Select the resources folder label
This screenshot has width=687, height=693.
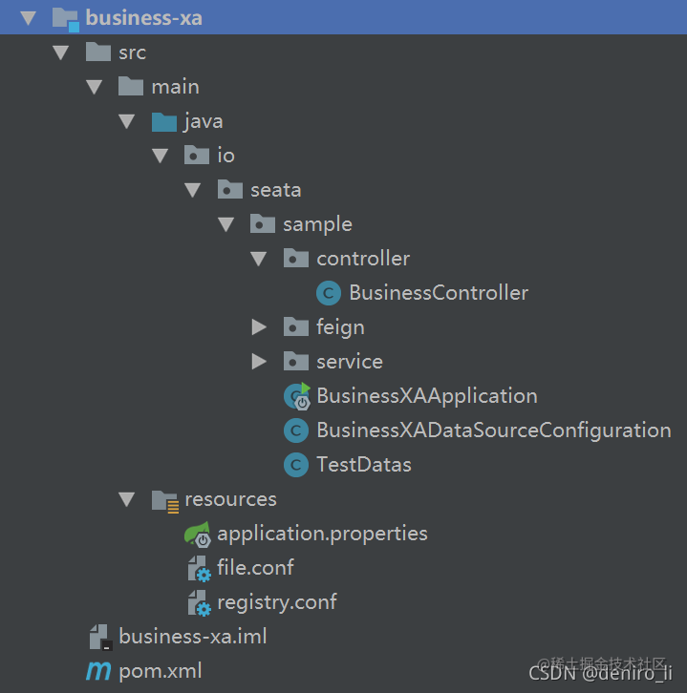231,499
